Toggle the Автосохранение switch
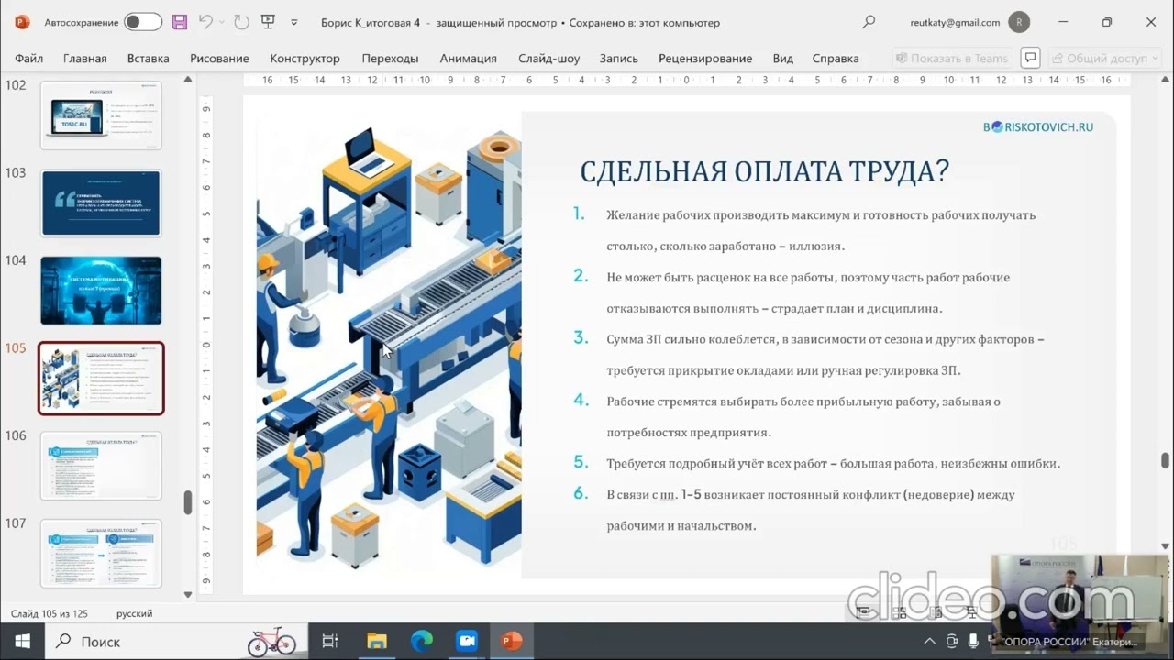The width and height of the screenshot is (1174, 660). tap(143, 22)
